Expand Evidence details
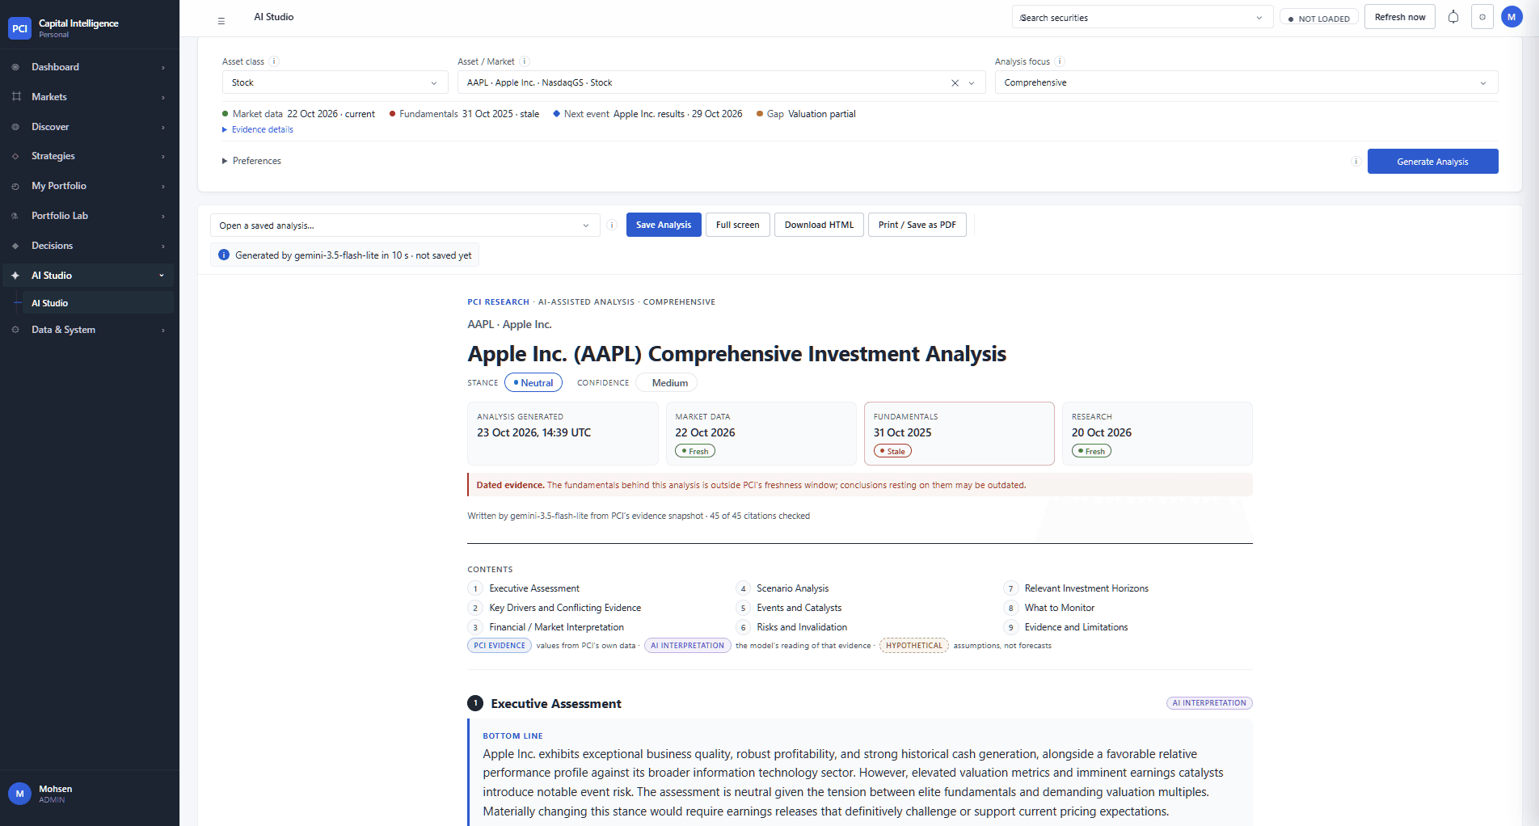The height and width of the screenshot is (826, 1539). (258, 129)
